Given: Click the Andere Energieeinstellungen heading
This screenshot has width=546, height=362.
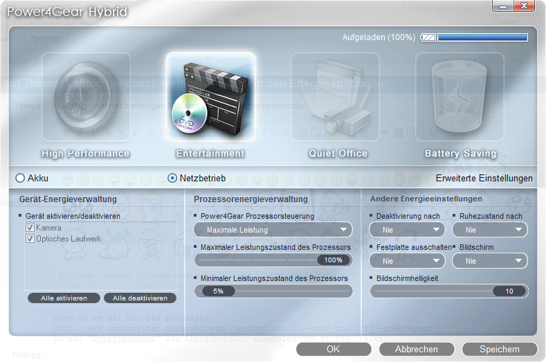Looking at the screenshot, I should pyautogui.click(x=426, y=199).
